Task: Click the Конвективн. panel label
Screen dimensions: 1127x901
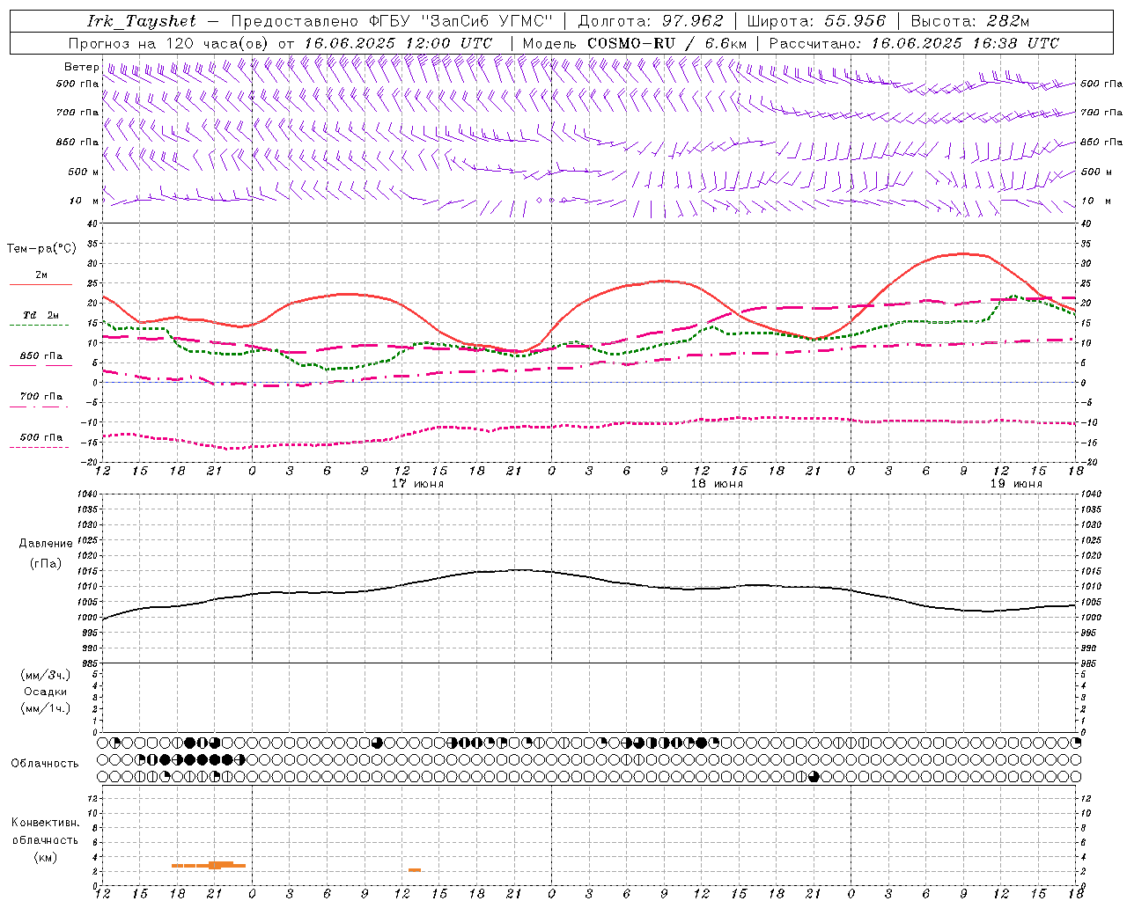Action: coord(46,823)
